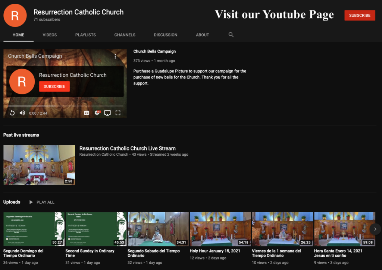Click the 373 views 1 month ago text
Image resolution: width=382 pixels, height=270 pixels.
(154, 61)
